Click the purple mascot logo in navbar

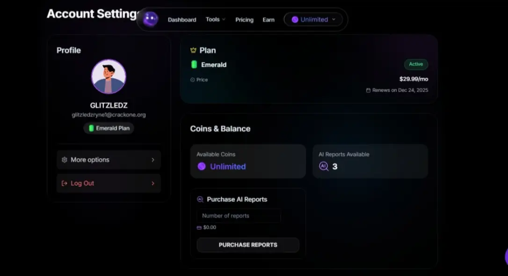[x=151, y=19]
